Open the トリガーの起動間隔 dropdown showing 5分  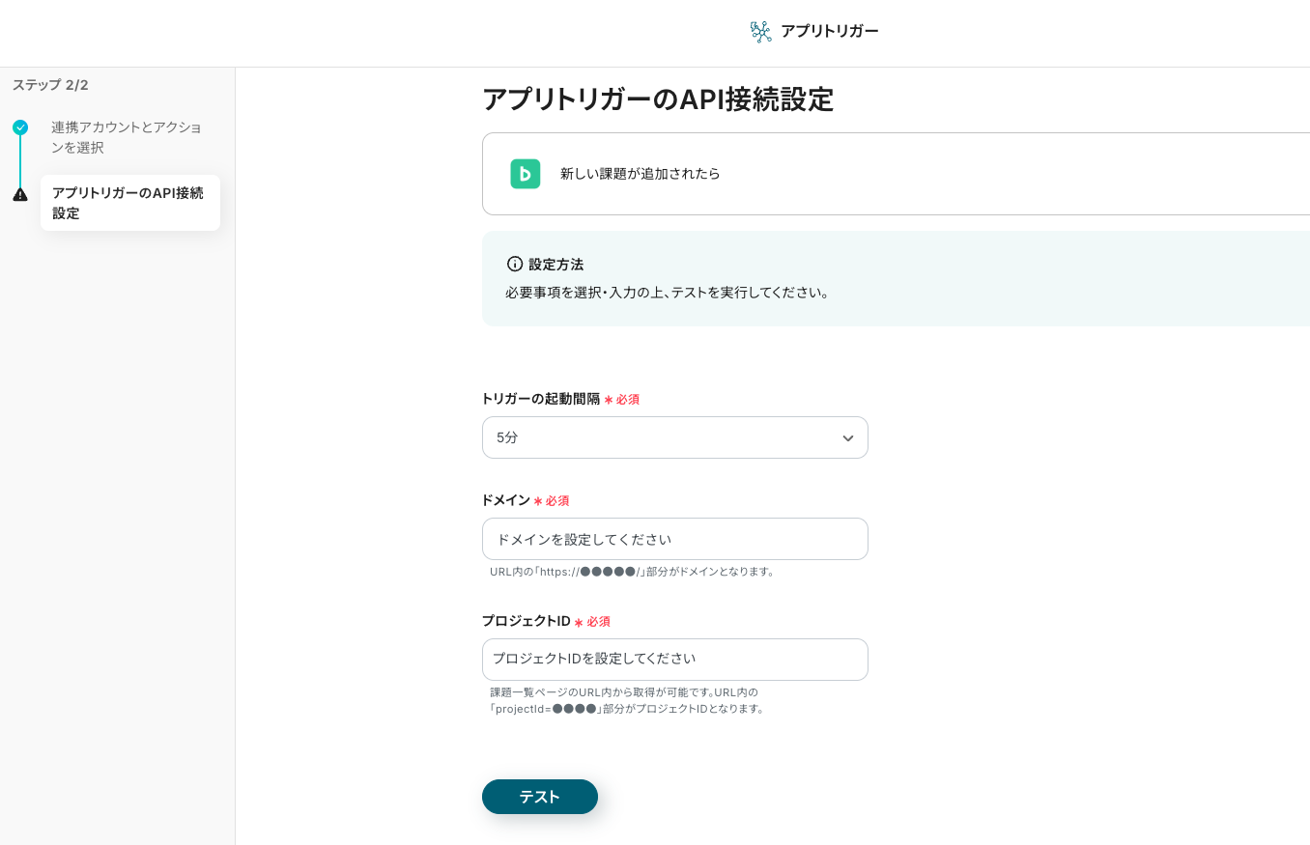coord(674,437)
